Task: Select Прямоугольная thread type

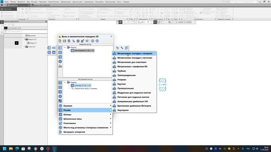Action: [x=135, y=88]
